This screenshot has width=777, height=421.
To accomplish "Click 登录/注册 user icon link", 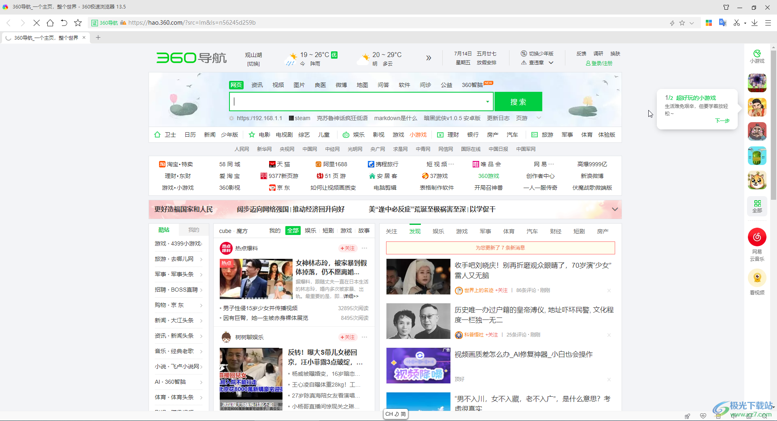I will pyautogui.click(x=599, y=63).
